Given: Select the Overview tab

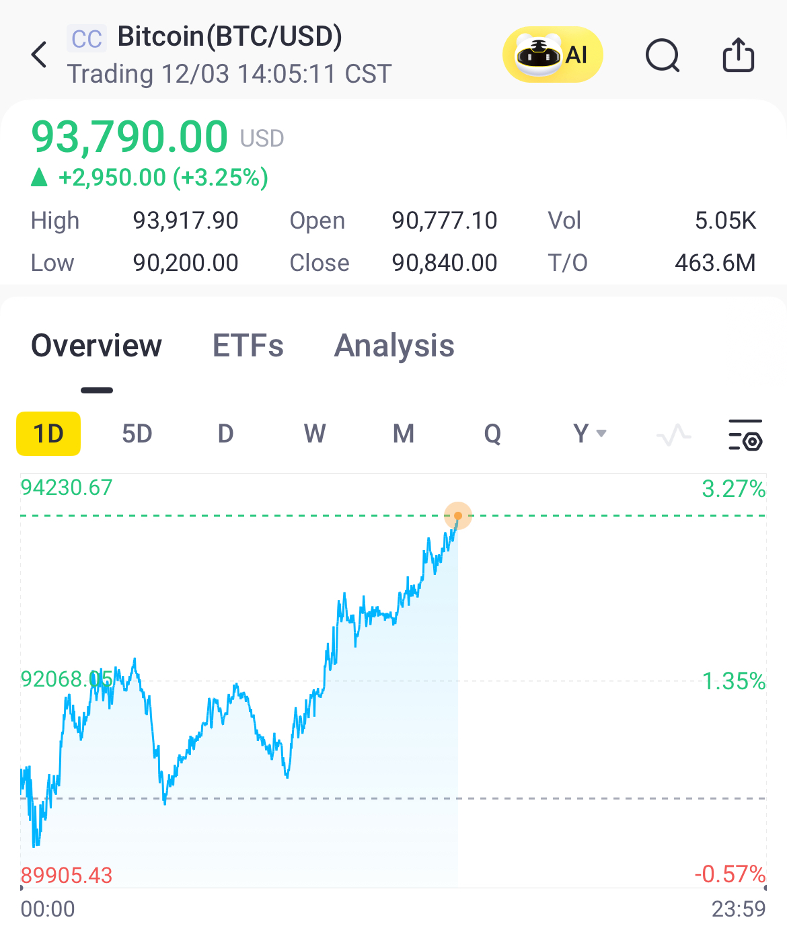Looking at the screenshot, I should point(97,346).
